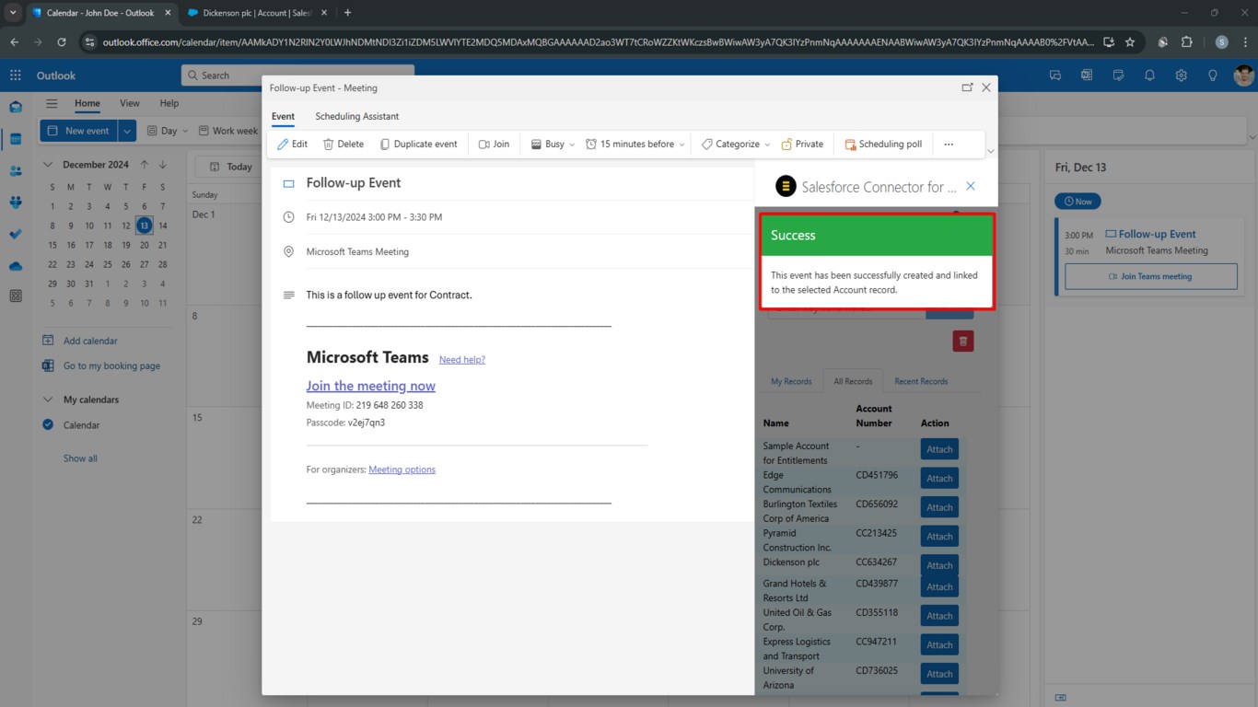This screenshot has width=1258, height=707.
Task: Open the View ribbon tab
Action: point(130,104)
